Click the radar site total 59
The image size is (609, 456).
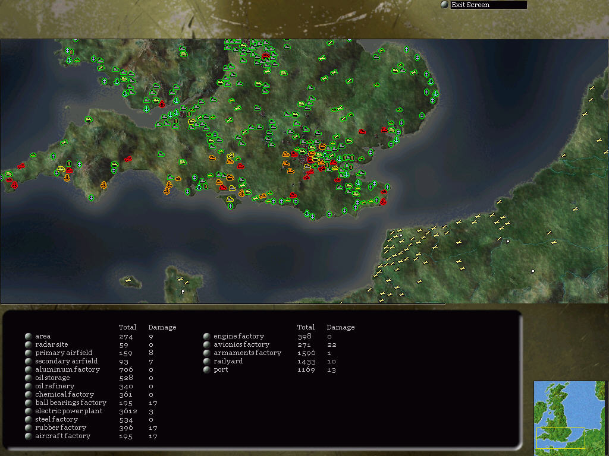tap(124, 345)
